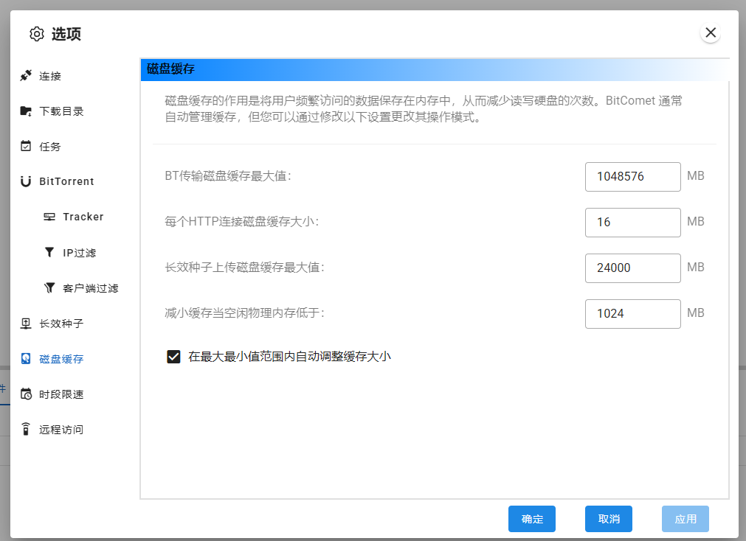Click the IP过滤 funnel icon
The width and height of the screenshot is (746, 541).
[x=49, y=253]
